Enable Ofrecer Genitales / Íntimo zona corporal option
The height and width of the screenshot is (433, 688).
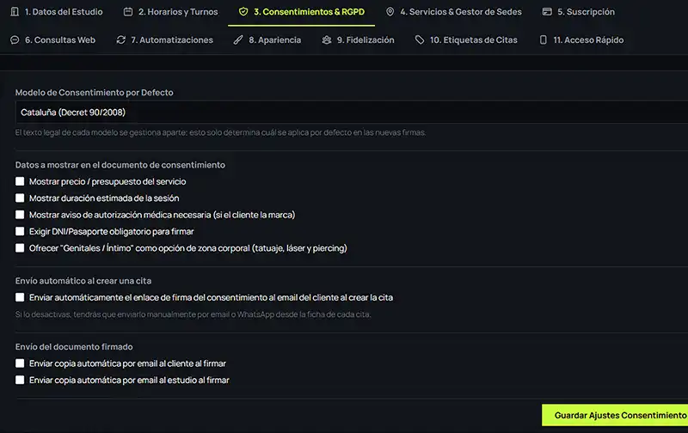(20, 248)
